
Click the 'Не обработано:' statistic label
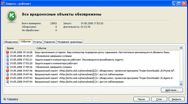click(30, 30)
